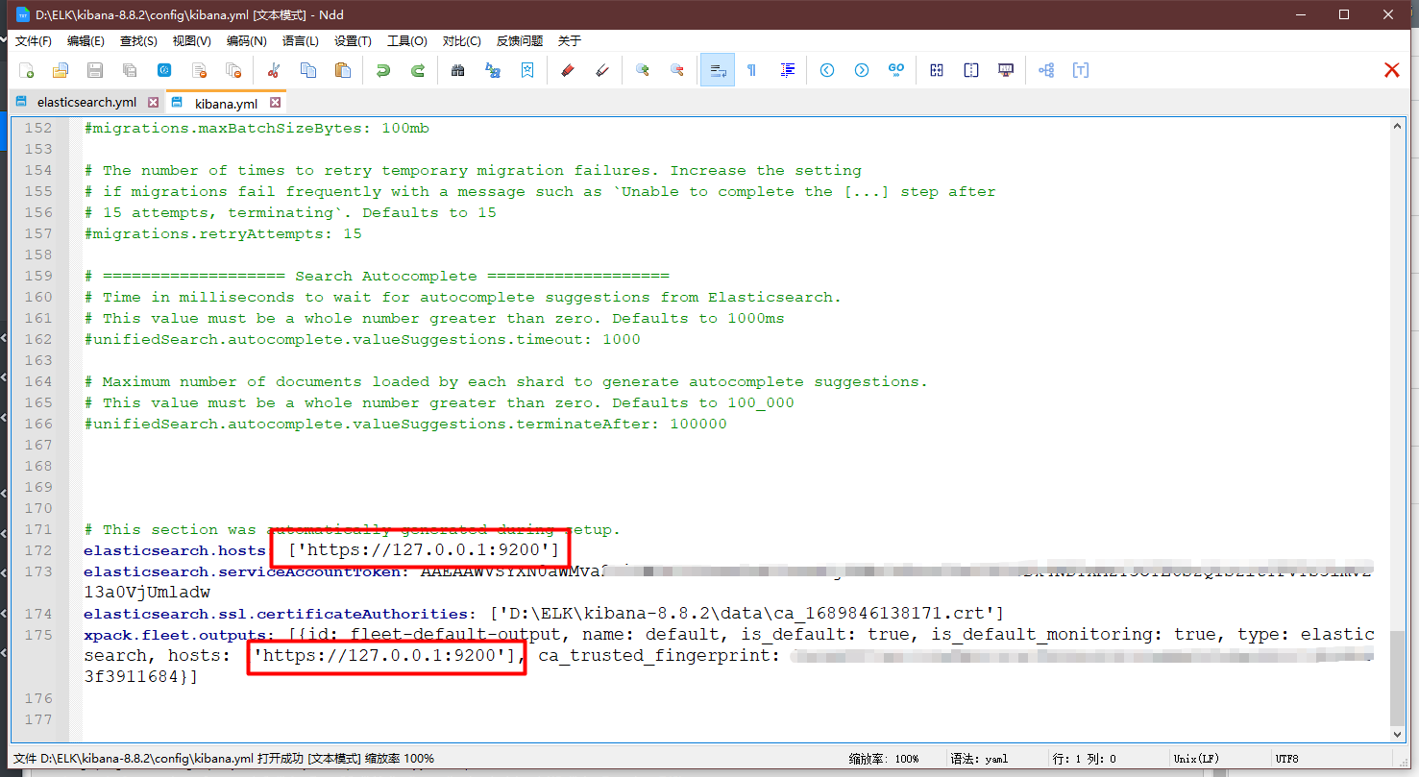Click the red X close button in toolbar
The height and width of the screenshot is (777, 1419).
tap(1391, 70)
